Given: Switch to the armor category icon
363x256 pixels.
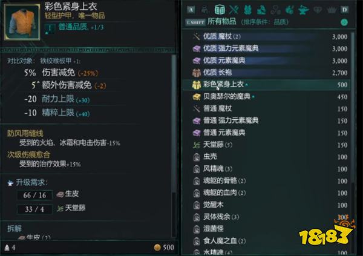Looking at the screenshot, I should (x=247, y=10).
